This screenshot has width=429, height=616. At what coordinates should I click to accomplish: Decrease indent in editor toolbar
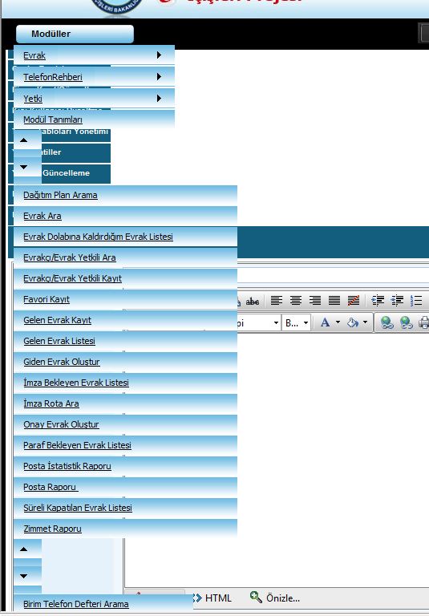[397, 301]
